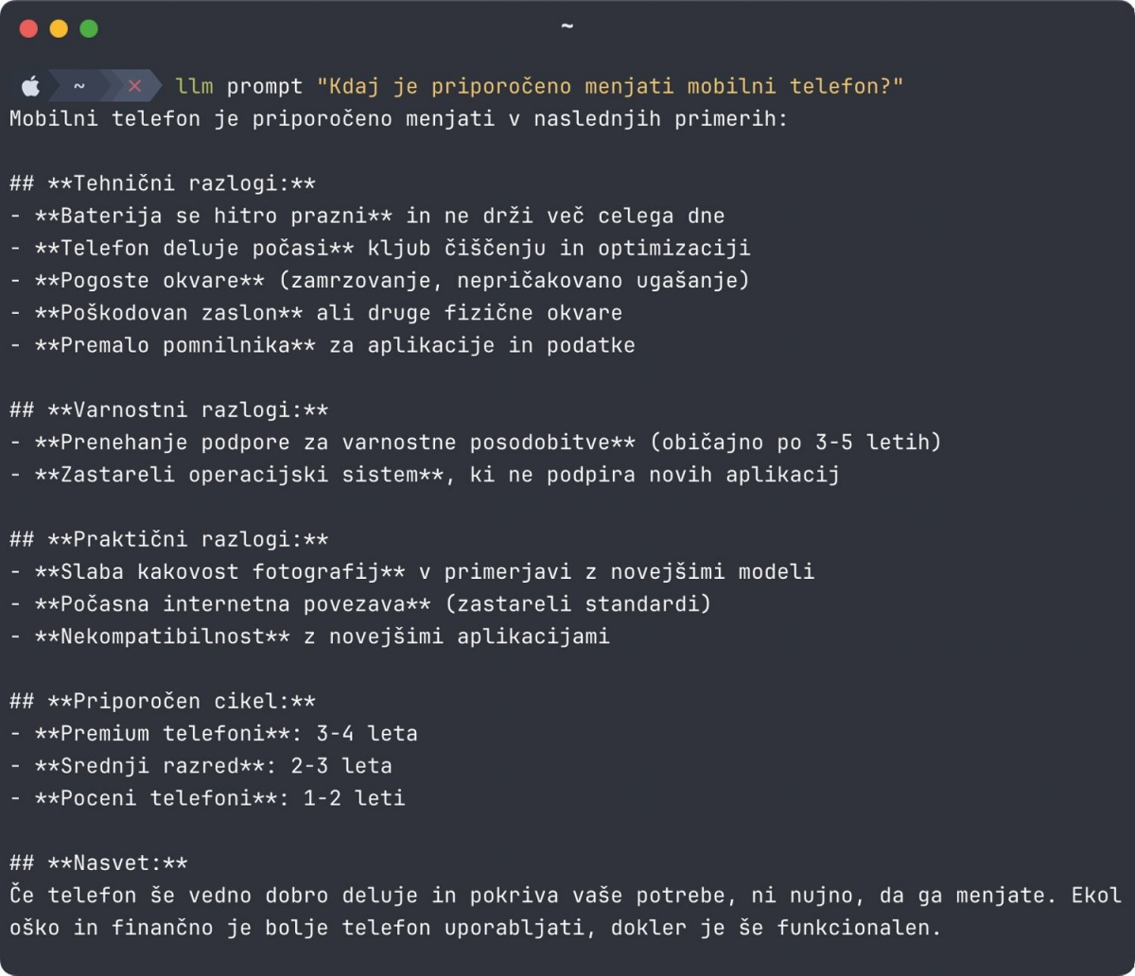Click the tilde window title
Screen dimensions: 1135x976
(567, 26)
